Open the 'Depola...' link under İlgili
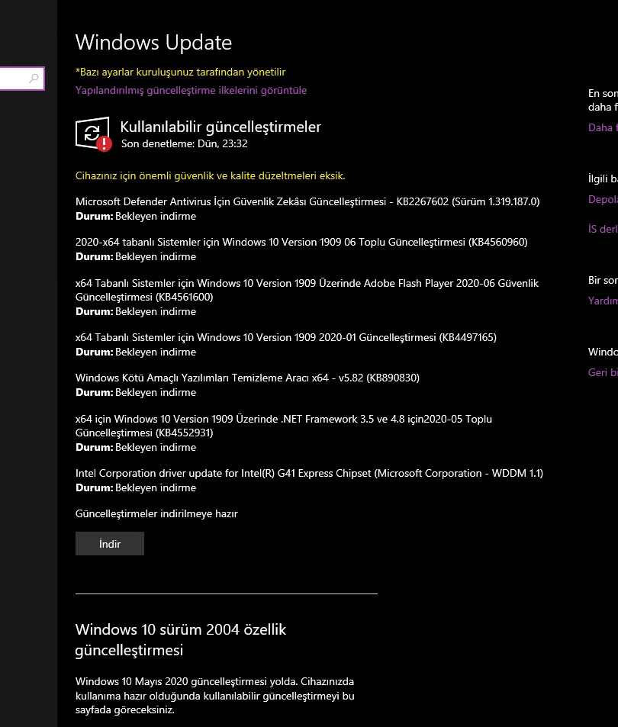 (603, 199)
